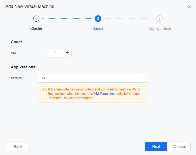
Task: Click the Cluster step checkmark icon
Action: point(36,19)
